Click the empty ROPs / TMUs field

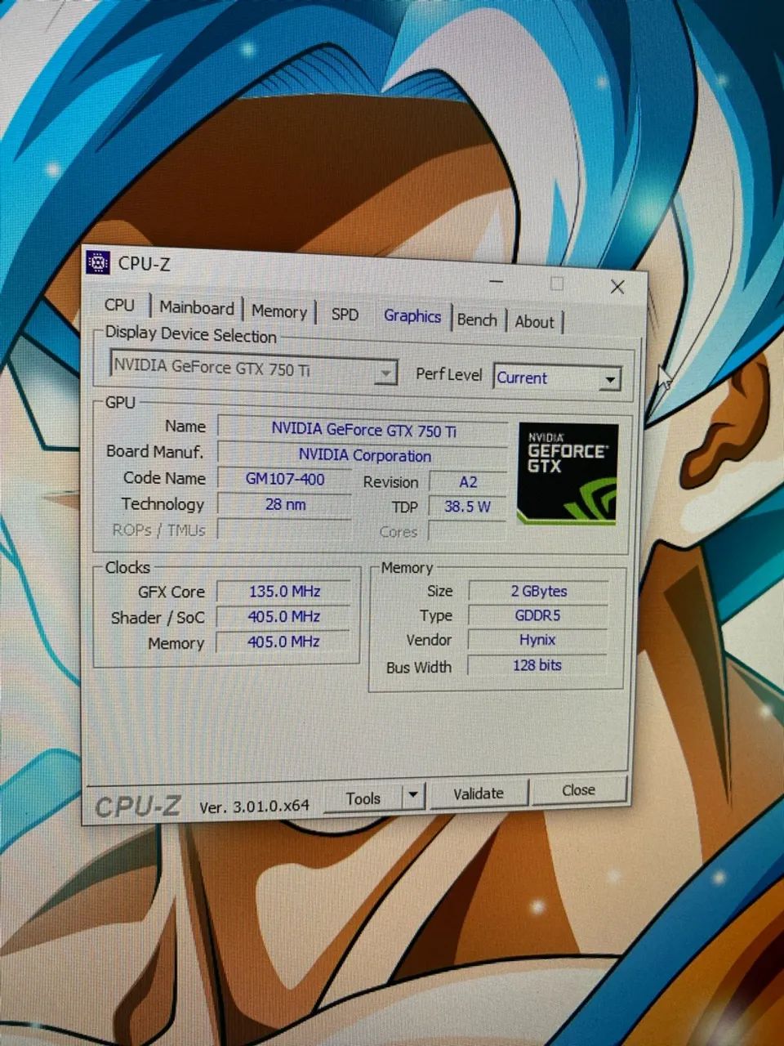coord(285,530)
